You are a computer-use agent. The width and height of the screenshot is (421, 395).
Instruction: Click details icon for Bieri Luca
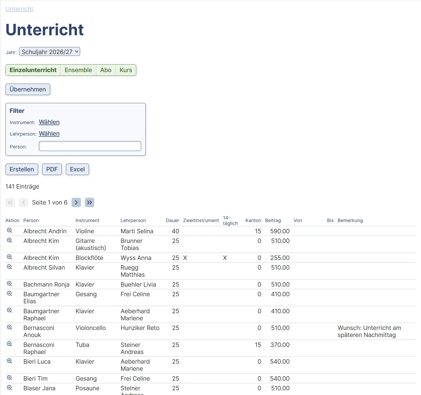pos(9,361)
